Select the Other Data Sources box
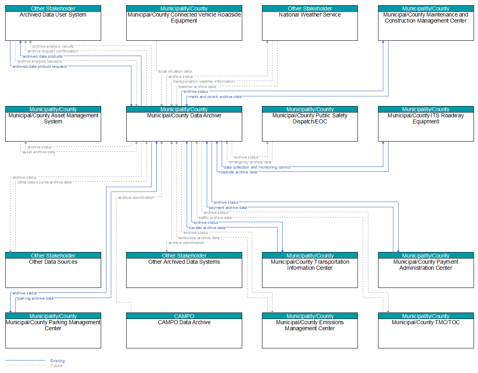 (x=53, y=270)
